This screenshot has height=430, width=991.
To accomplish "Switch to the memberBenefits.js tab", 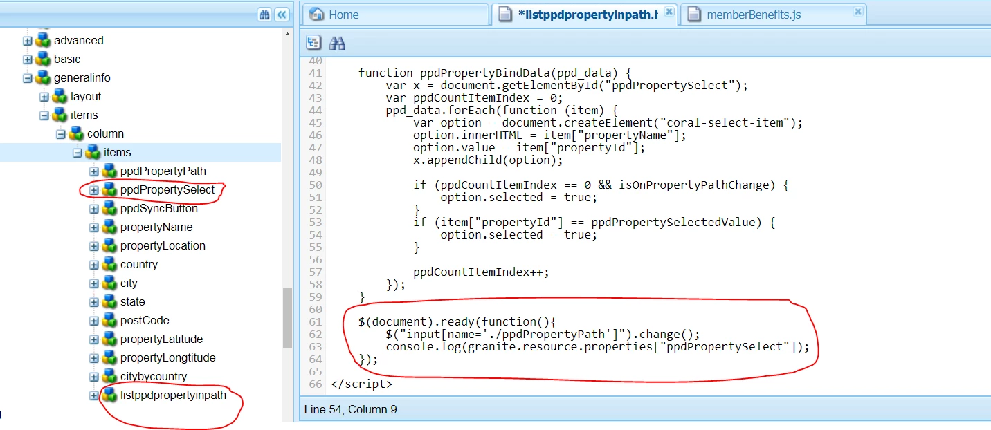I will tap(774, 15).
